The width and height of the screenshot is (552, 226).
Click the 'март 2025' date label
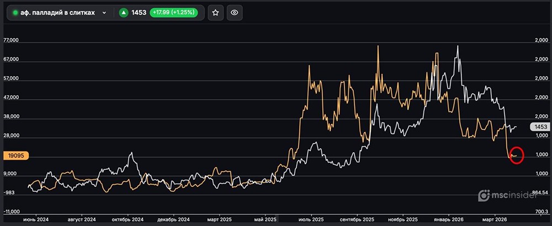pos(219,219)
